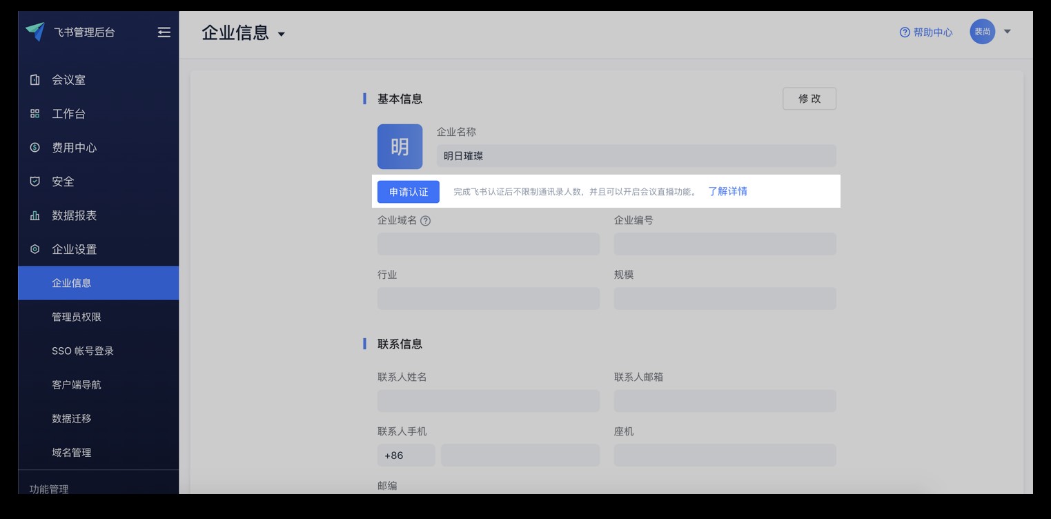Collapse the sidebar with the hamburger icon
The height and width of the screenshot is (519, 1051).
pos(164,32)
